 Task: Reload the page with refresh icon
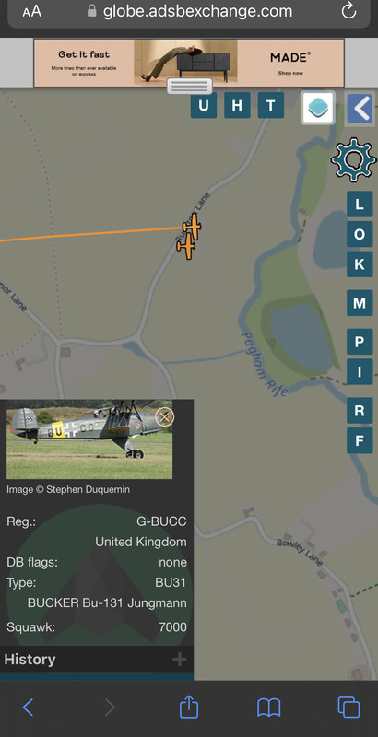coord(348,11)
